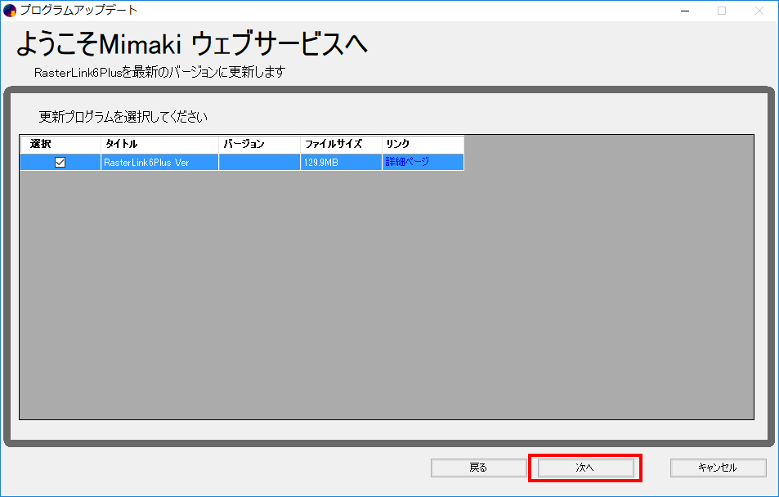Minimize the プログラムアップデート window
779x497 pixels.
[x=685, y=11]
